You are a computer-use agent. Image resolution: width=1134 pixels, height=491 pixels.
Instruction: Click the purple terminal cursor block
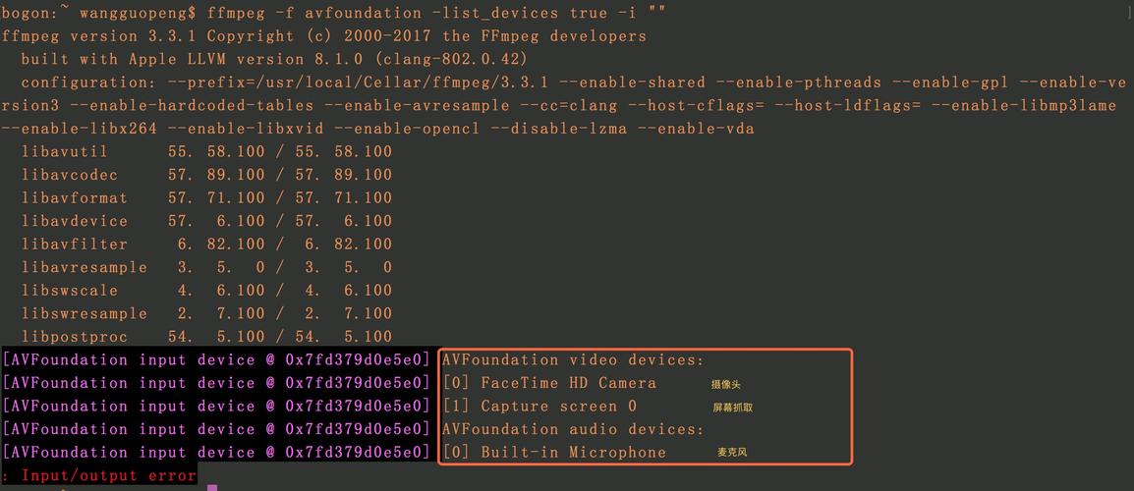coord(212,486)
